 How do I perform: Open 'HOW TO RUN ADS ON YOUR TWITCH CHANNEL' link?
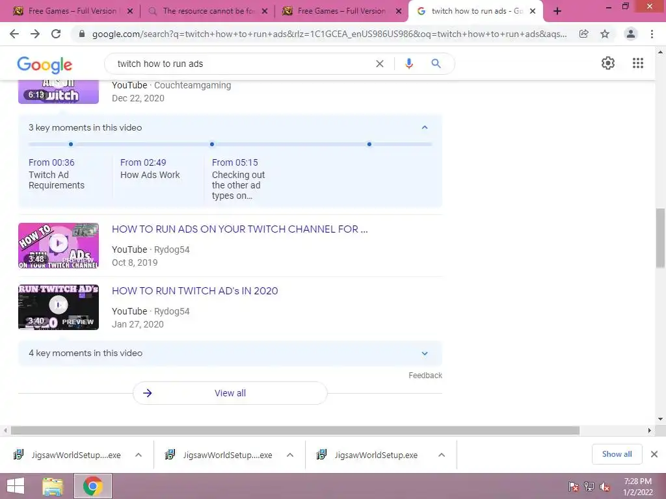click(239, 229)
